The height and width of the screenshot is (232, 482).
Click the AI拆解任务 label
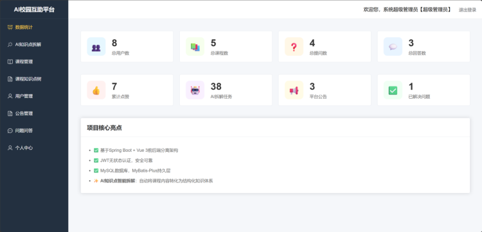click(221, 97)
